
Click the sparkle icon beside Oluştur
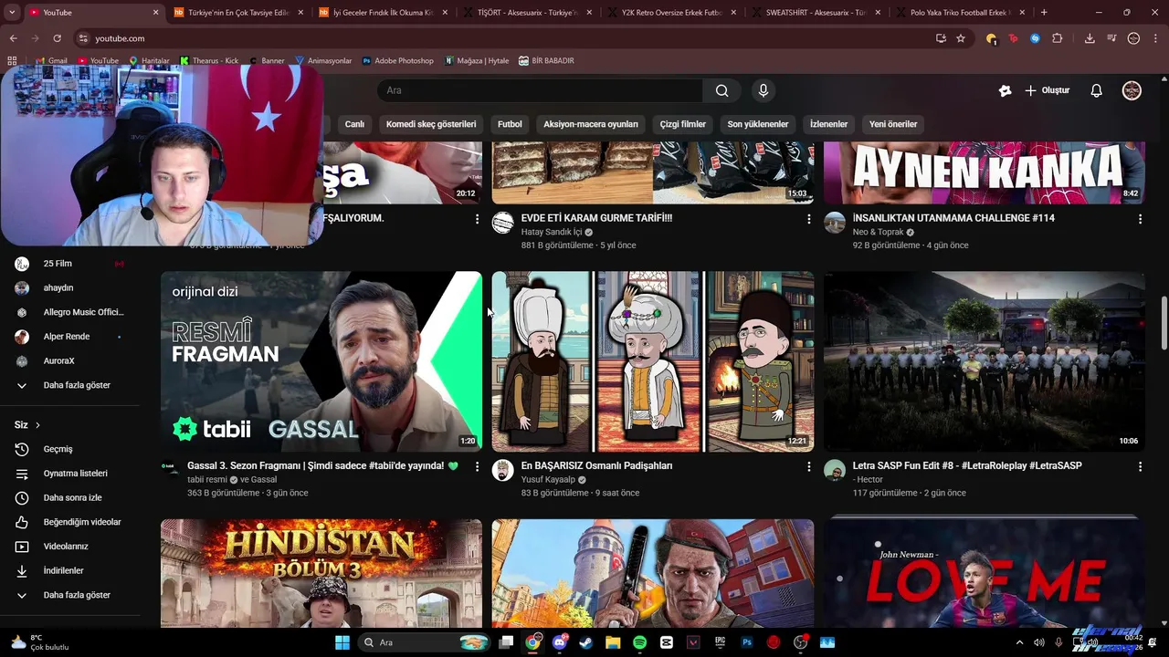point(1005,90)
